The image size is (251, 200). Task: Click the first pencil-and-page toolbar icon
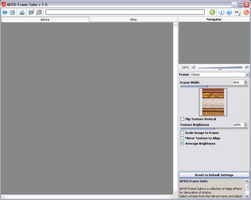(31, 12)
